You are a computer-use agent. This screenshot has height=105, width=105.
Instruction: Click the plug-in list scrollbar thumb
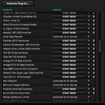pos(101,46)
